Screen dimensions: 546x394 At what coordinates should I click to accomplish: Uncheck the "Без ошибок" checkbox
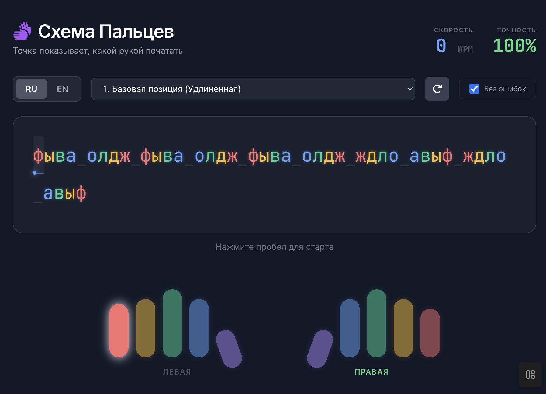tap(474, 89)
